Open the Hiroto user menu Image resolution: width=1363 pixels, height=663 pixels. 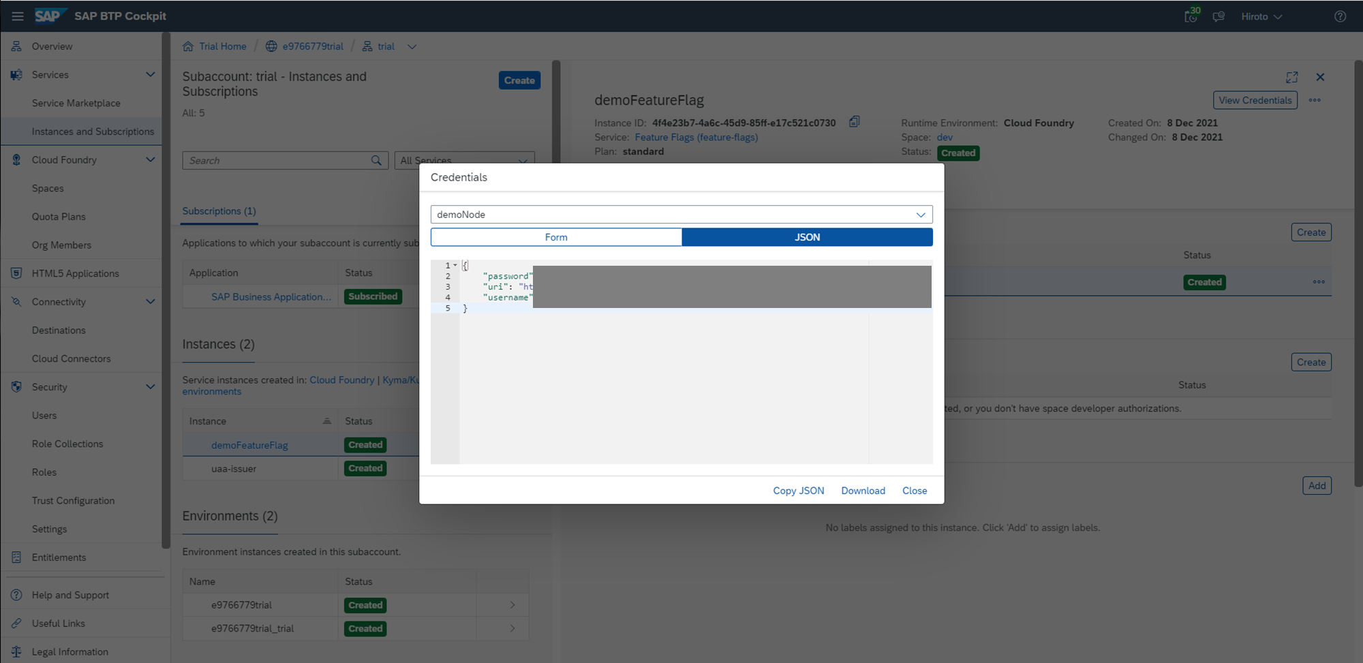(1261, 16)
